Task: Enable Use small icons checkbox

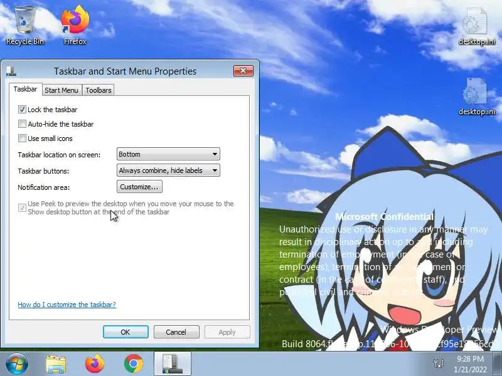Action: pos(22,138)
